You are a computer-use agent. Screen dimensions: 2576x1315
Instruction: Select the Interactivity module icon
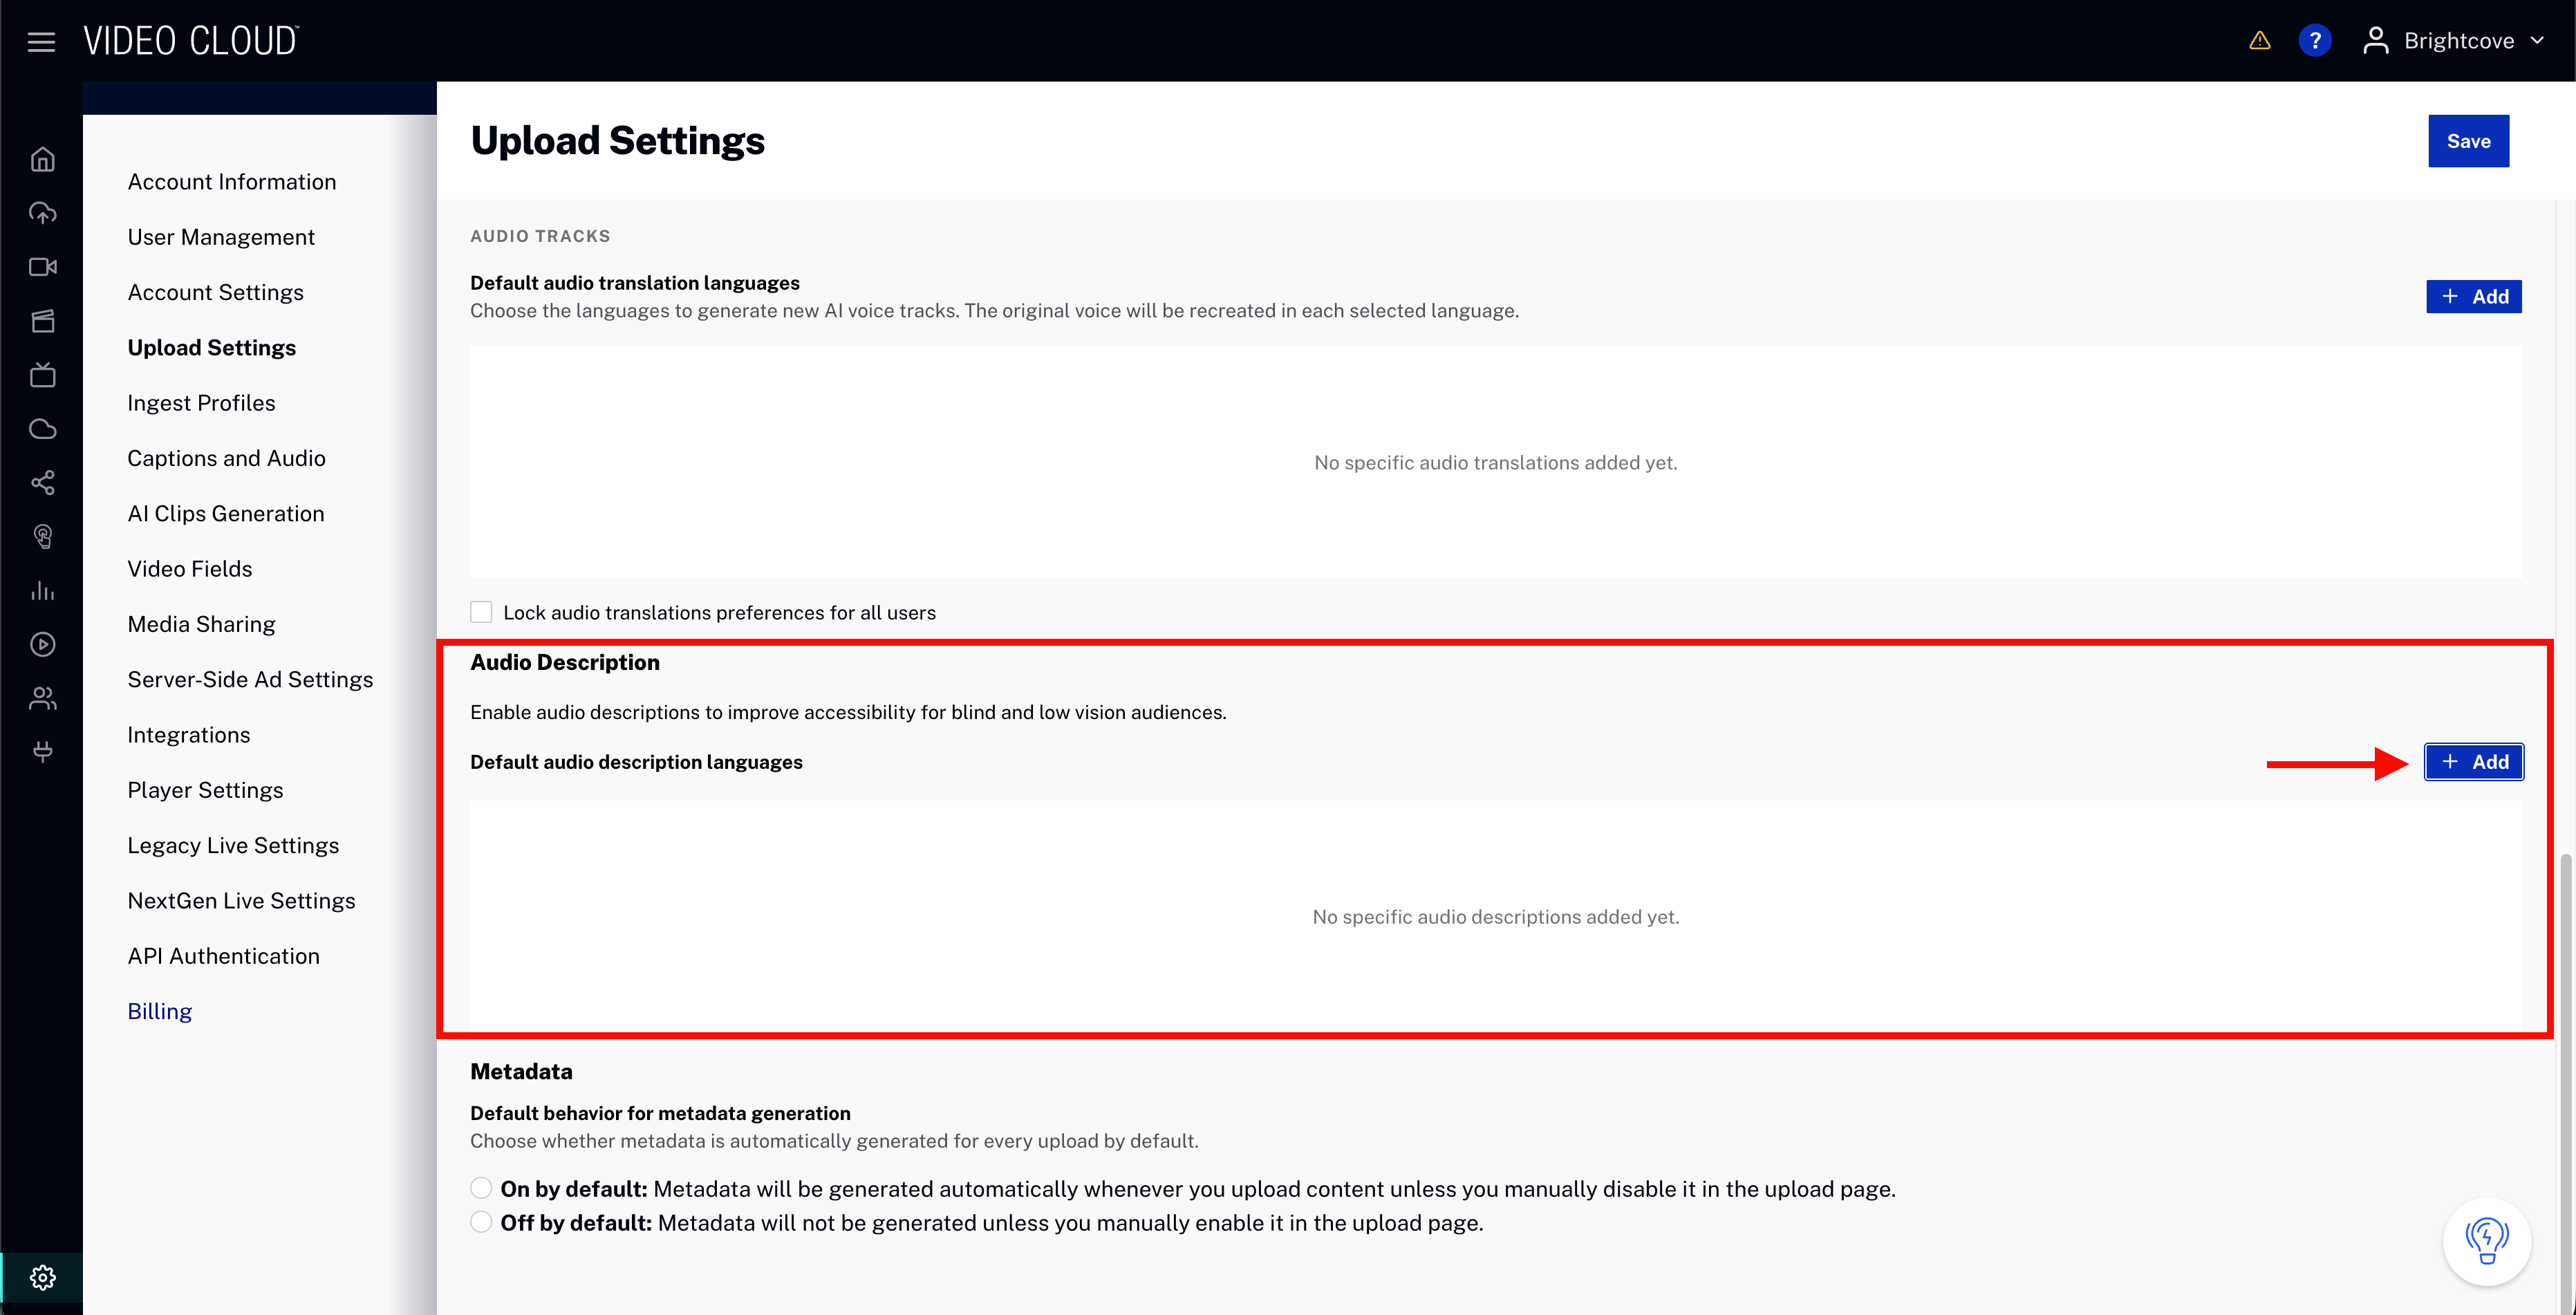[x=42, y=536]
